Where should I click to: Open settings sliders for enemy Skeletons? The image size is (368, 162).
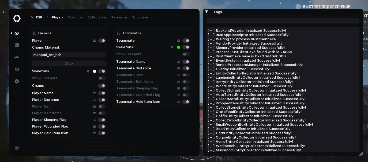(88, 71)
